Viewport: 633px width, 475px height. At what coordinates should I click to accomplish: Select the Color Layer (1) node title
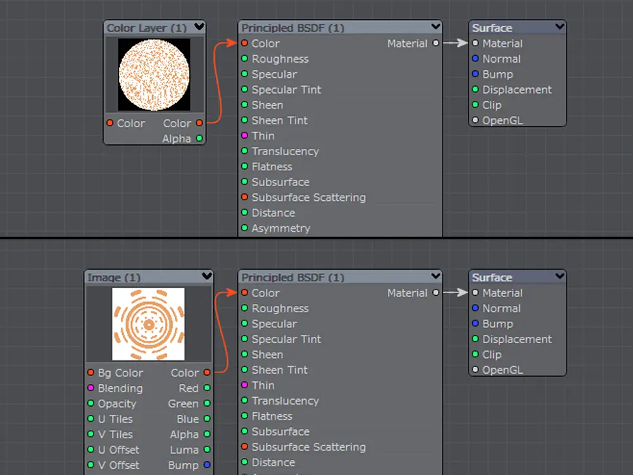(147, 28)
